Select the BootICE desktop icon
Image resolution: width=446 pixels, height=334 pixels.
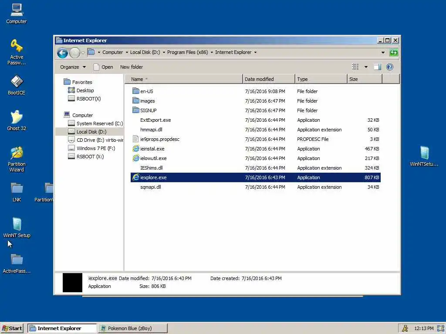[x=17, y=85]
